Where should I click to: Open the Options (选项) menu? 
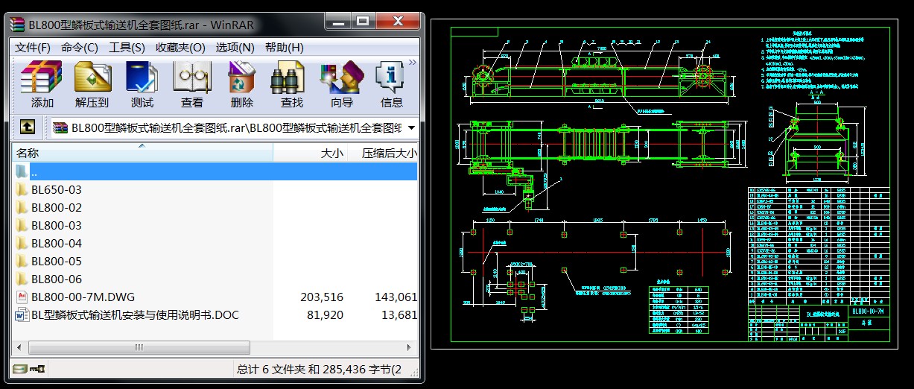[235, 48]
